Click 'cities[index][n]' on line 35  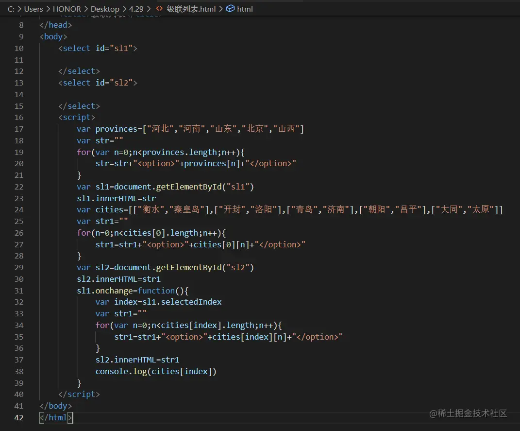coord(250,337)
